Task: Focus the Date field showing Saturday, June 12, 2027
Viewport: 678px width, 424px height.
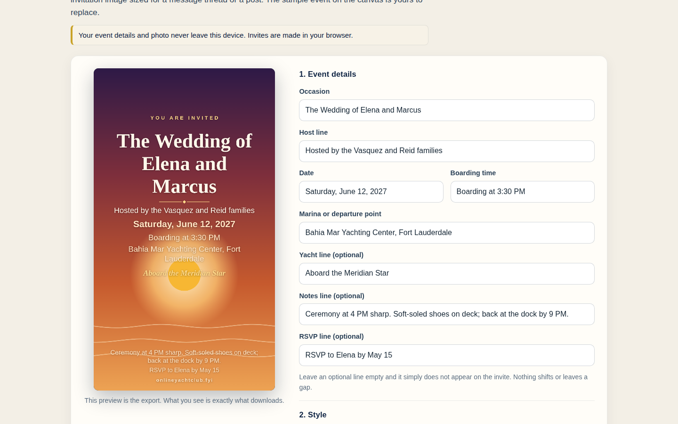Action: [x=371, y=192]
